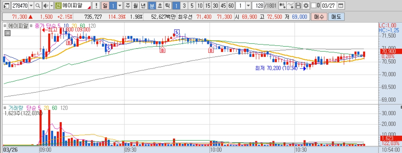Select the 45-minute interval button

pos(223,6)
